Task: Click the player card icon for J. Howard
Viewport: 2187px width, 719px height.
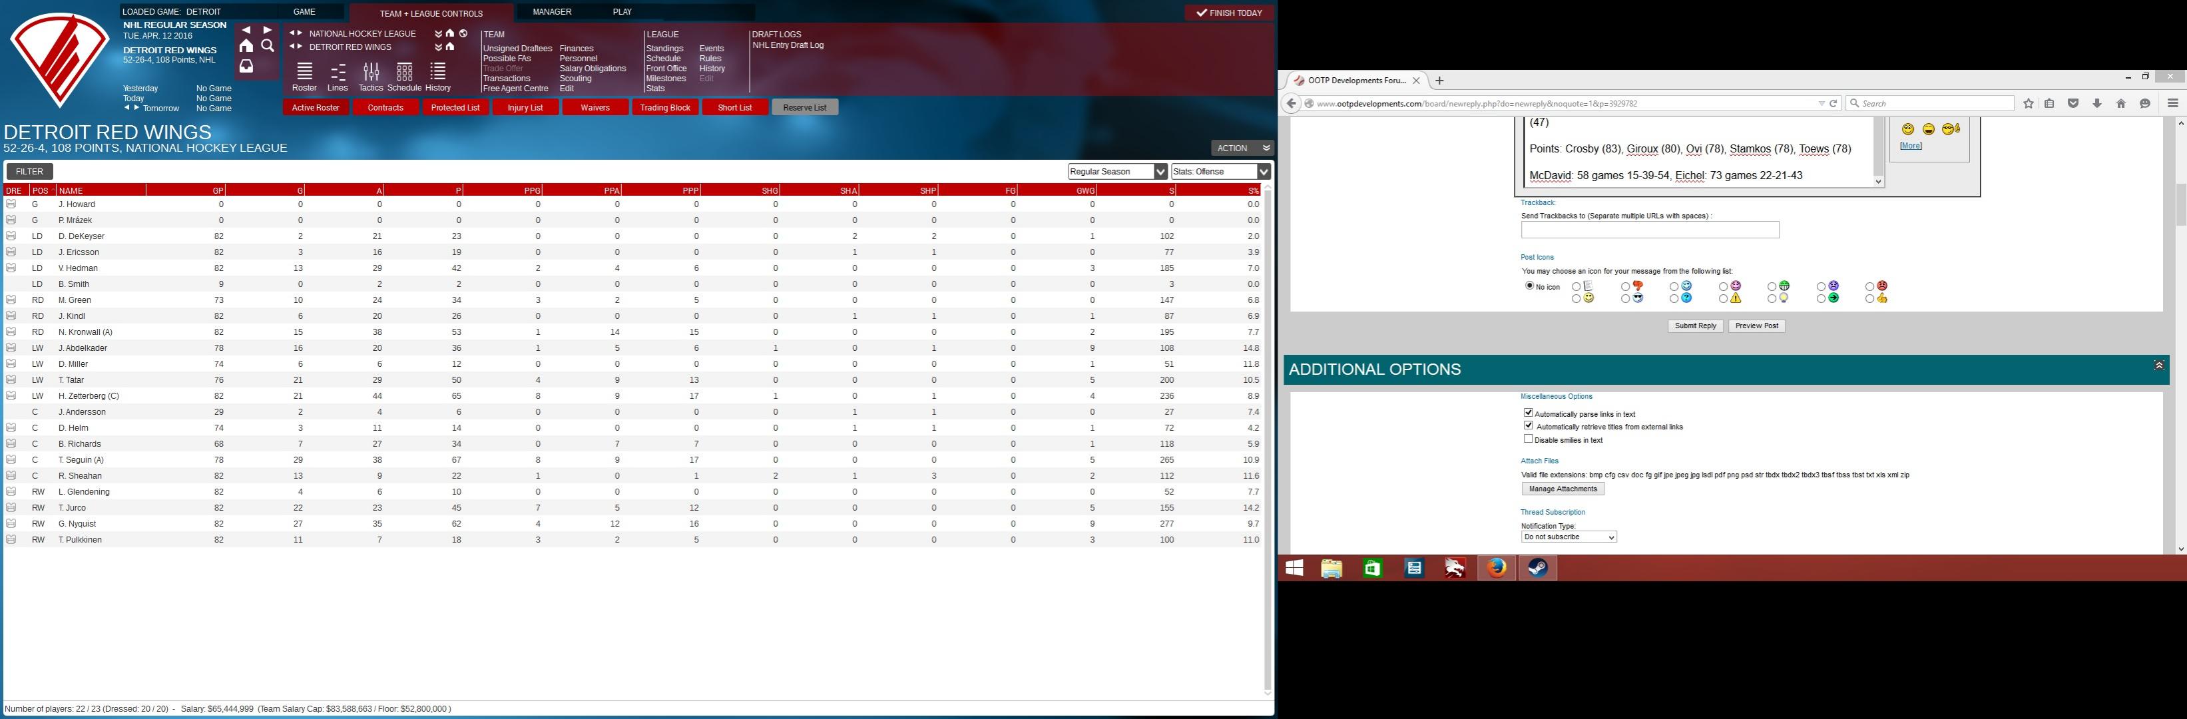Action: click(x=11, y=204)
